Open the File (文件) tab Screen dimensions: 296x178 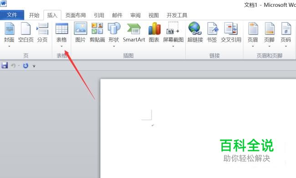(x=12, y=15)
